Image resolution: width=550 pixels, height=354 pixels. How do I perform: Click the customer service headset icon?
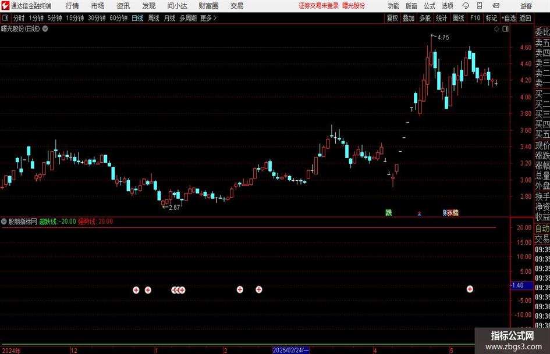point(466,6)
